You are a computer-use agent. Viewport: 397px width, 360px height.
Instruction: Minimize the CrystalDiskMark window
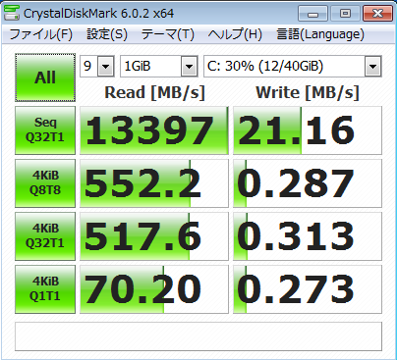point(312,14)
